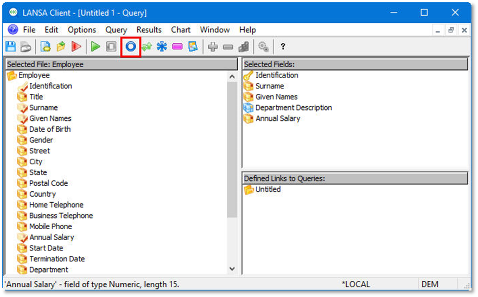Image resolution: width=478 pixels, height=297 pixels.
Task: Click scroll up arrow of Employee tree
Action: click(x=232, y=76)
